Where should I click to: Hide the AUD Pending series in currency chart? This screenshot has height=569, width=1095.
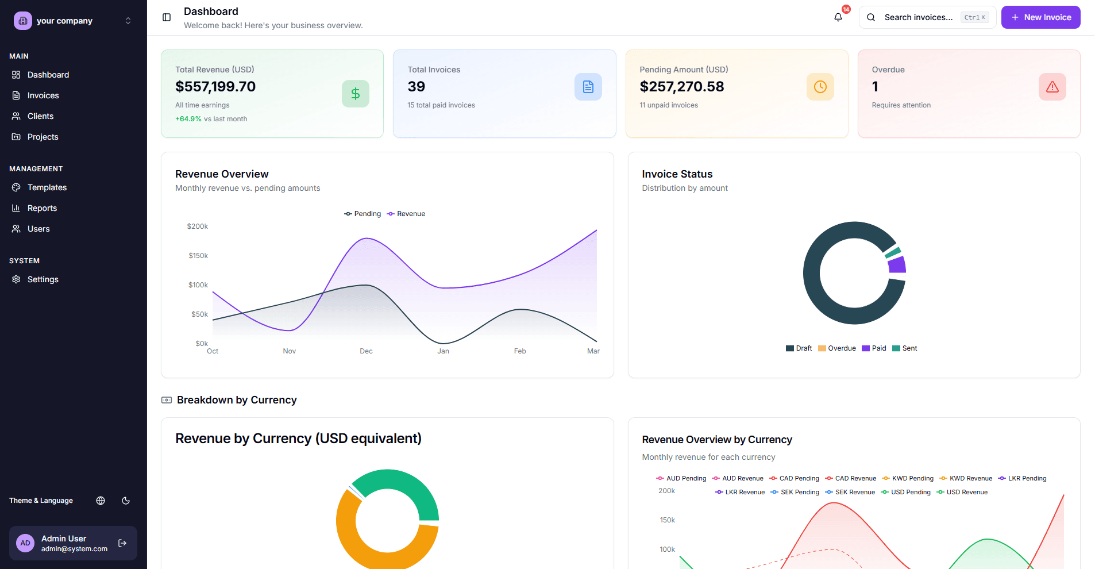(x=681, y=478)
